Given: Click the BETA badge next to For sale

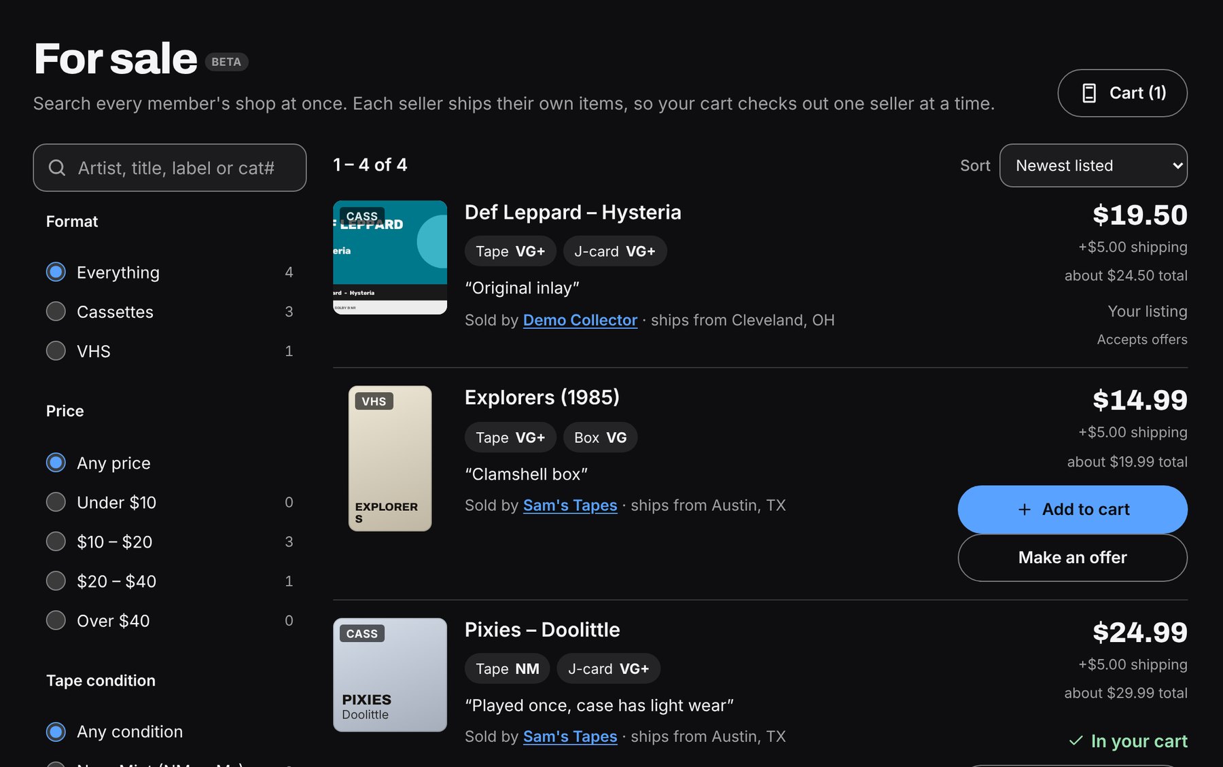Looking at the screenshot, I should coord(226,62).
